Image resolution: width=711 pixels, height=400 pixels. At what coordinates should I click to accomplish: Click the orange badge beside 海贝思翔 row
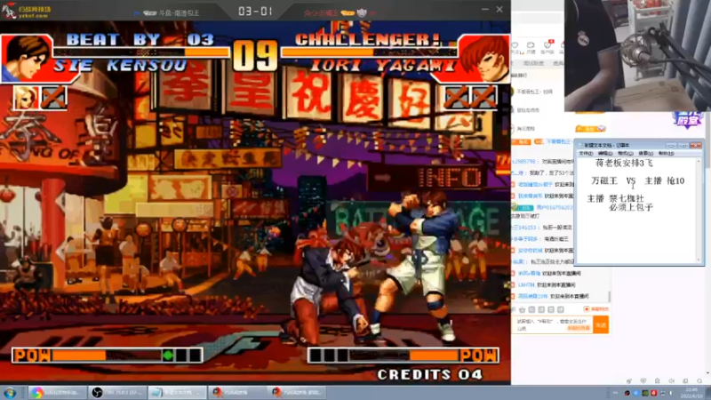point(590,129)
